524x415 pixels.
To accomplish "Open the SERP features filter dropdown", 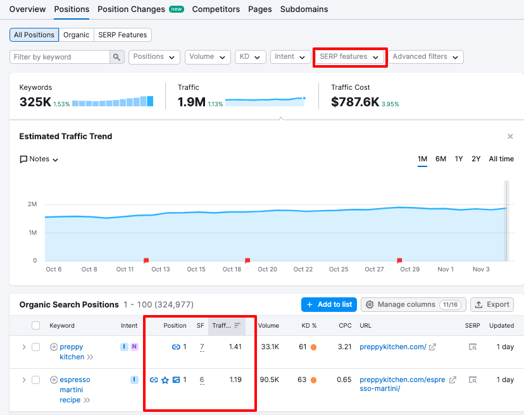I will click(349, 57).
